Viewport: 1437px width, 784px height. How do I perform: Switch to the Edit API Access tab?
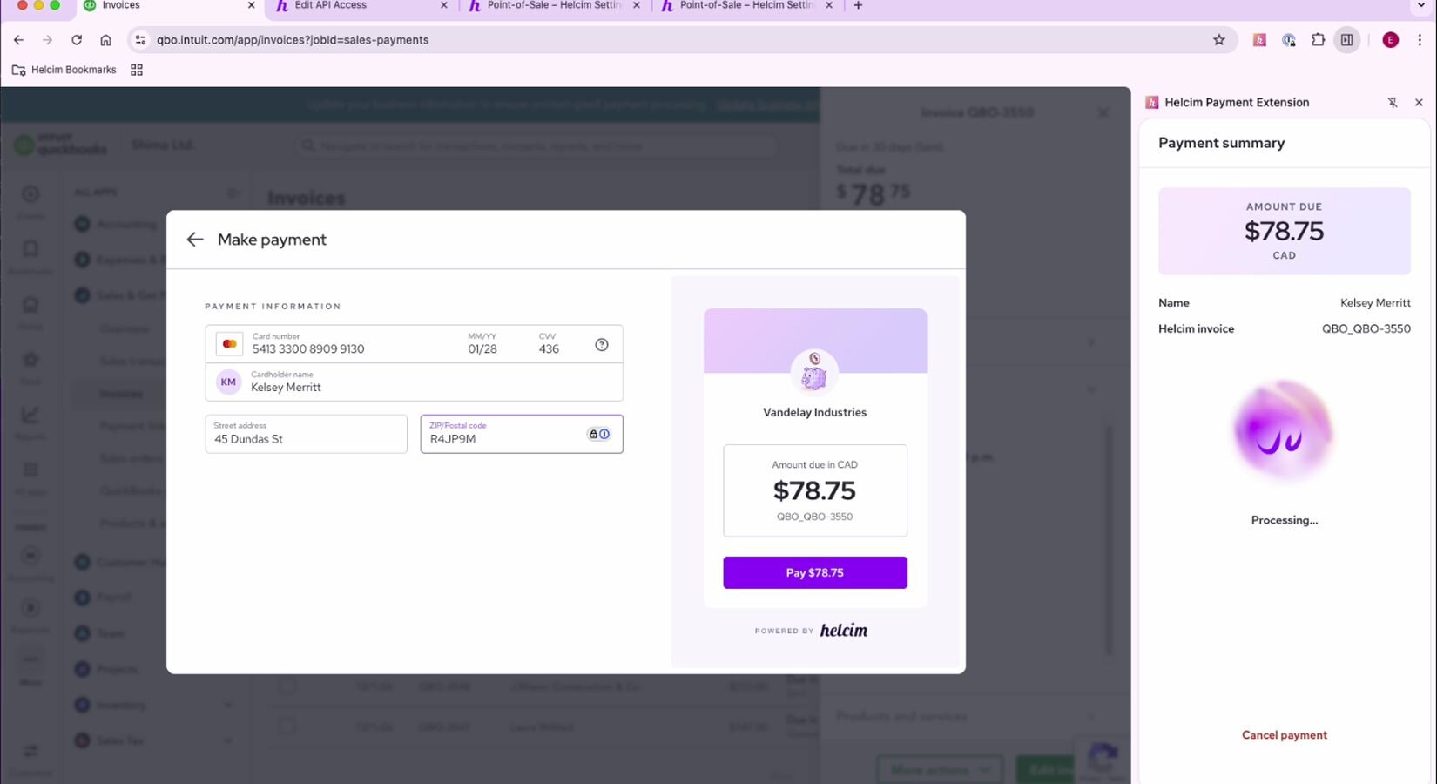tap(359, 6)
